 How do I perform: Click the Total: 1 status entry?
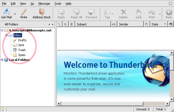[x=161, y=109]
